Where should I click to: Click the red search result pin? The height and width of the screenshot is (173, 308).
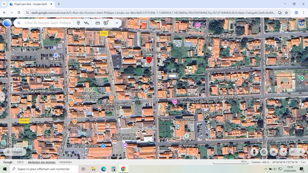click(x=149, y=60)
